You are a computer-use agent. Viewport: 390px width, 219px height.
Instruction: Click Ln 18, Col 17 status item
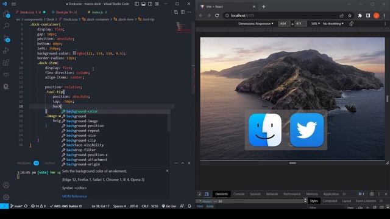(x=100, y=206)
